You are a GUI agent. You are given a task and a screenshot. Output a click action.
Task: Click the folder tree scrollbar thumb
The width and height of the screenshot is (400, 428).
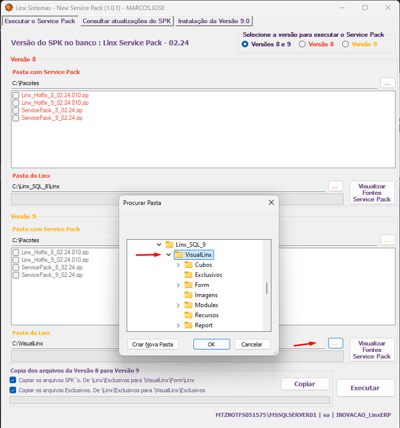pos(267,288)
